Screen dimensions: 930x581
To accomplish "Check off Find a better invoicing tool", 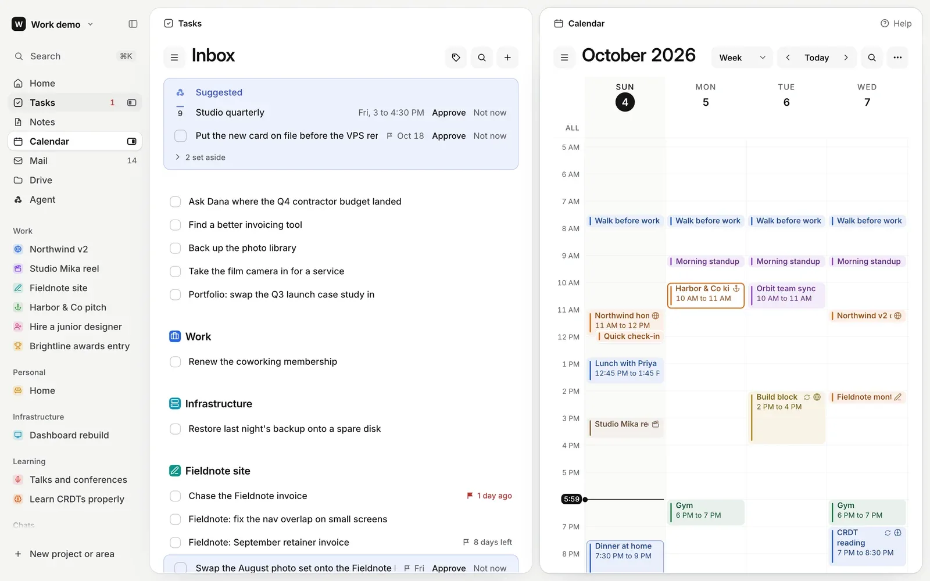I will [x=175, y=225].
